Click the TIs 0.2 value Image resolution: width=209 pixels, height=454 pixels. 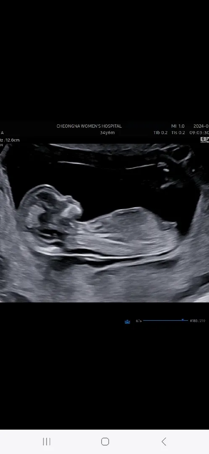point(178,132)
